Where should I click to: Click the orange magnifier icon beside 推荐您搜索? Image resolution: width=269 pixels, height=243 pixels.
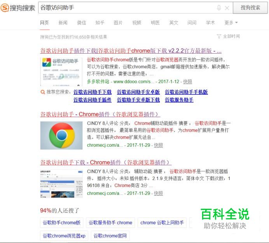(43, 92)
